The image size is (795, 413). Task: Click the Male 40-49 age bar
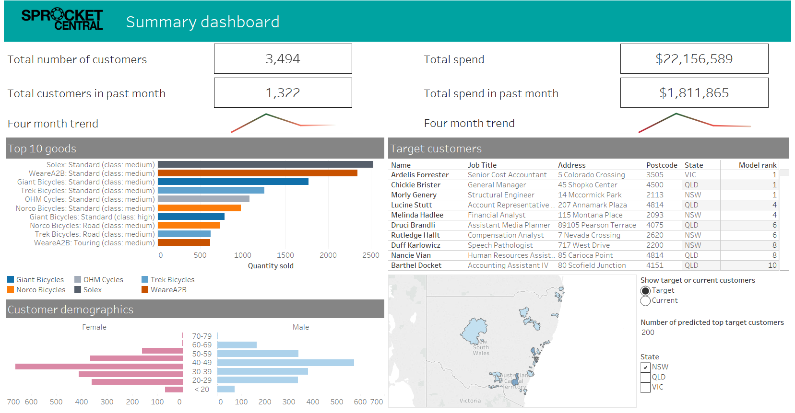285,363
